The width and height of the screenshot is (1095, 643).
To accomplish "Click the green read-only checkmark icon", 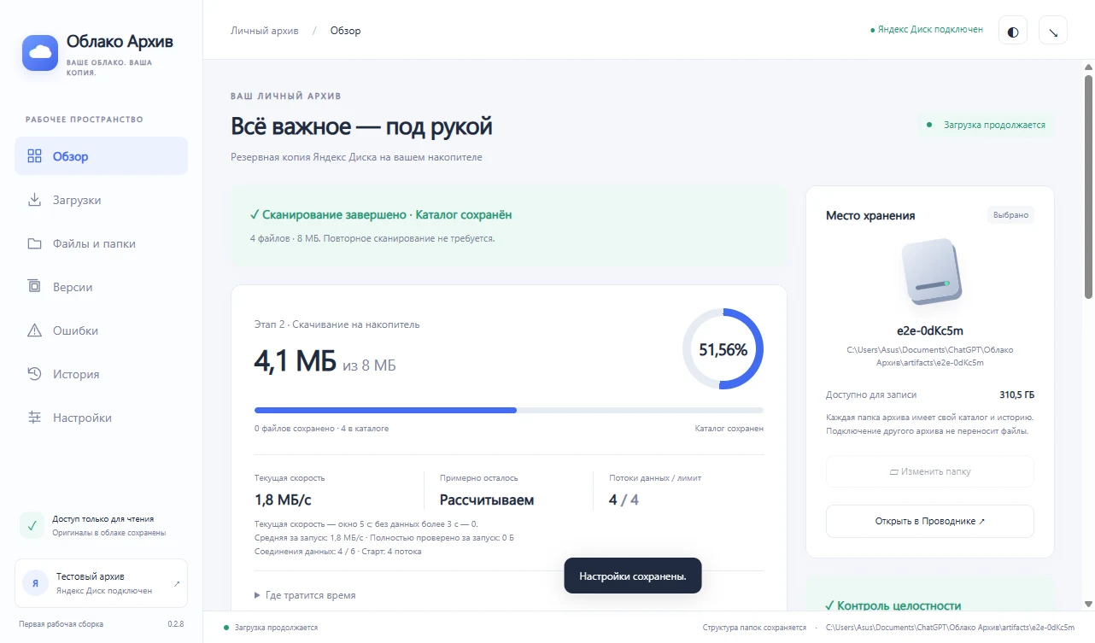I will click(x=32, y=525).
